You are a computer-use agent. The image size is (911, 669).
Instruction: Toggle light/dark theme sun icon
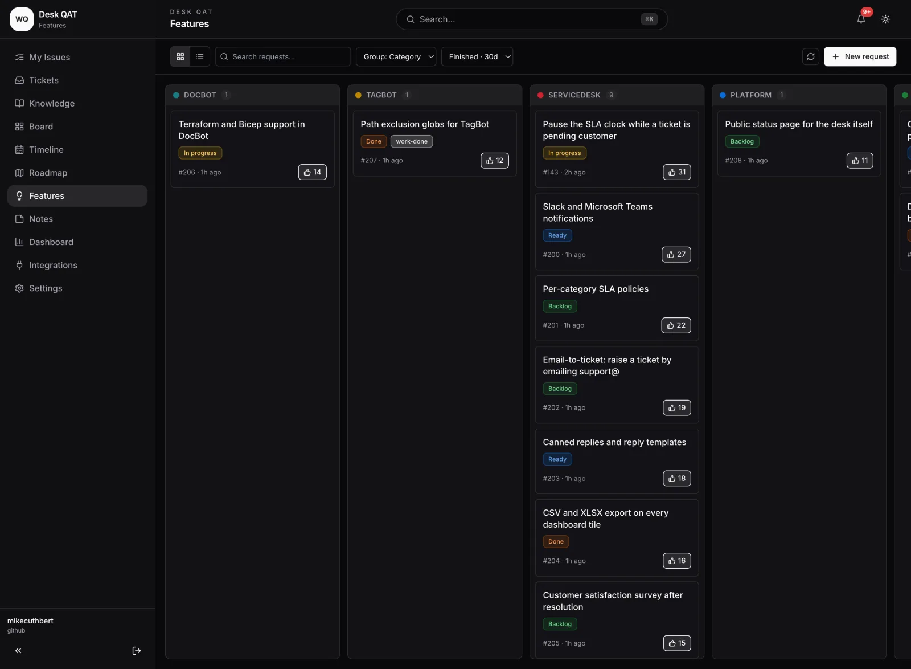[x=885, y=19]
